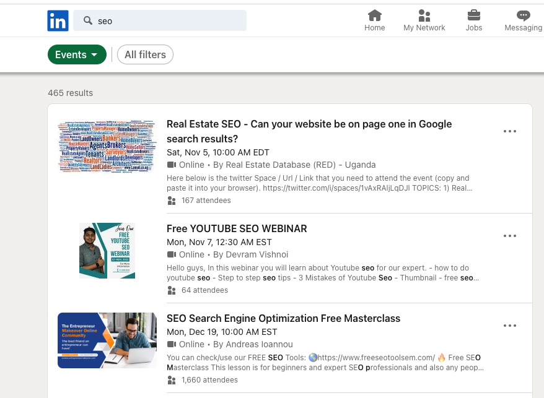Click the '1,660 attendees' text
Screen dimensions: 544x398
pos(209,380)
